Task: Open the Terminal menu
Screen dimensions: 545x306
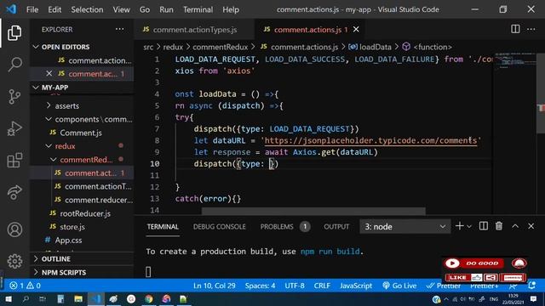Action: click(198, 9)
